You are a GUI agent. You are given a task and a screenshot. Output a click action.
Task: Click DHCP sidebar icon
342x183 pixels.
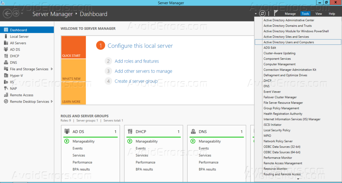[6, 56]
